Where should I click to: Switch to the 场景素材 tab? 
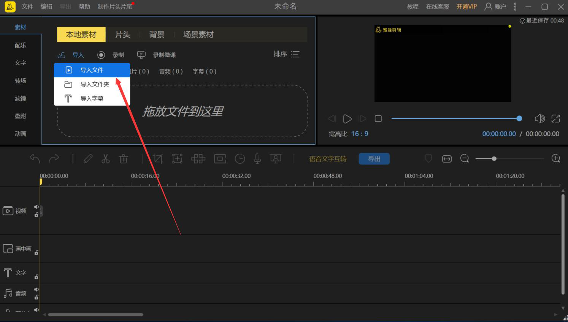click(198, 35)
